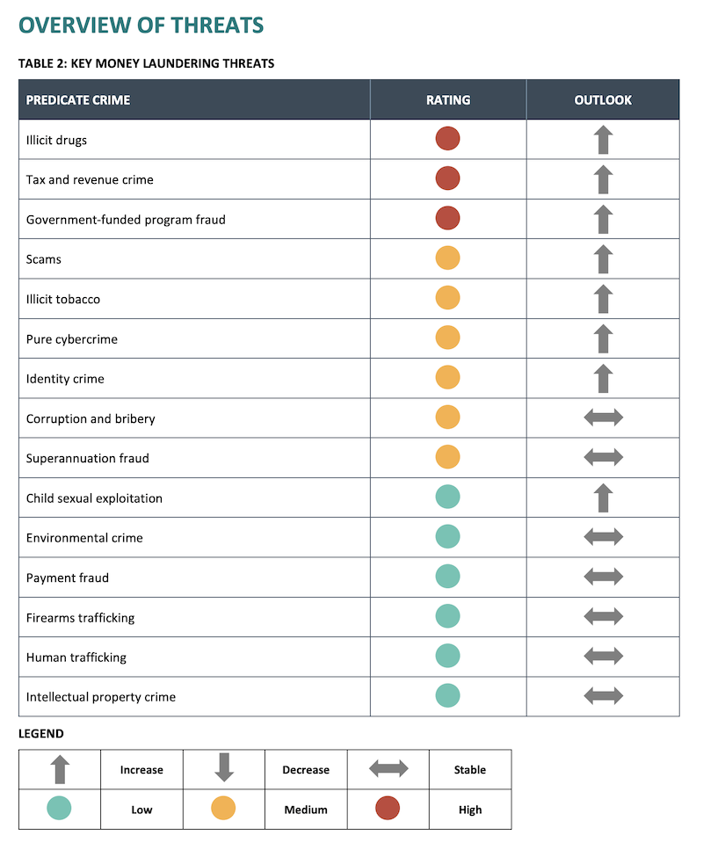
Task: Click the stable arrow for Corruption and bribery
Action: [603, 418]
